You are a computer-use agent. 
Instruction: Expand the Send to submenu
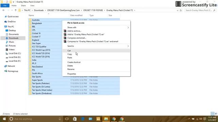tap(96, 46)
